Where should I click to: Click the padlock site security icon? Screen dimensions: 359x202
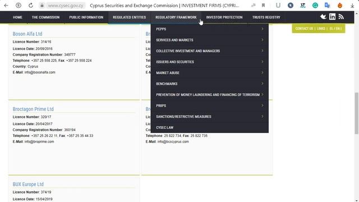click(x=42, y=5)
